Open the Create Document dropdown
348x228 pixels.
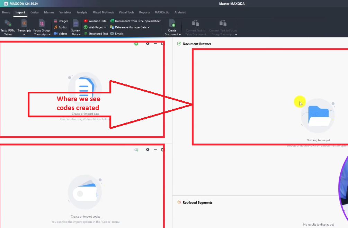click(x=180, y=34)
